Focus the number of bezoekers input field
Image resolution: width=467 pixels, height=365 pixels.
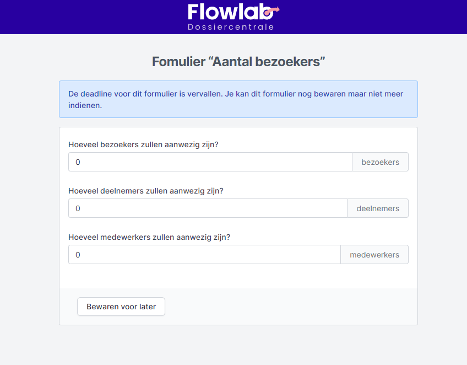(x=210, y=162)
